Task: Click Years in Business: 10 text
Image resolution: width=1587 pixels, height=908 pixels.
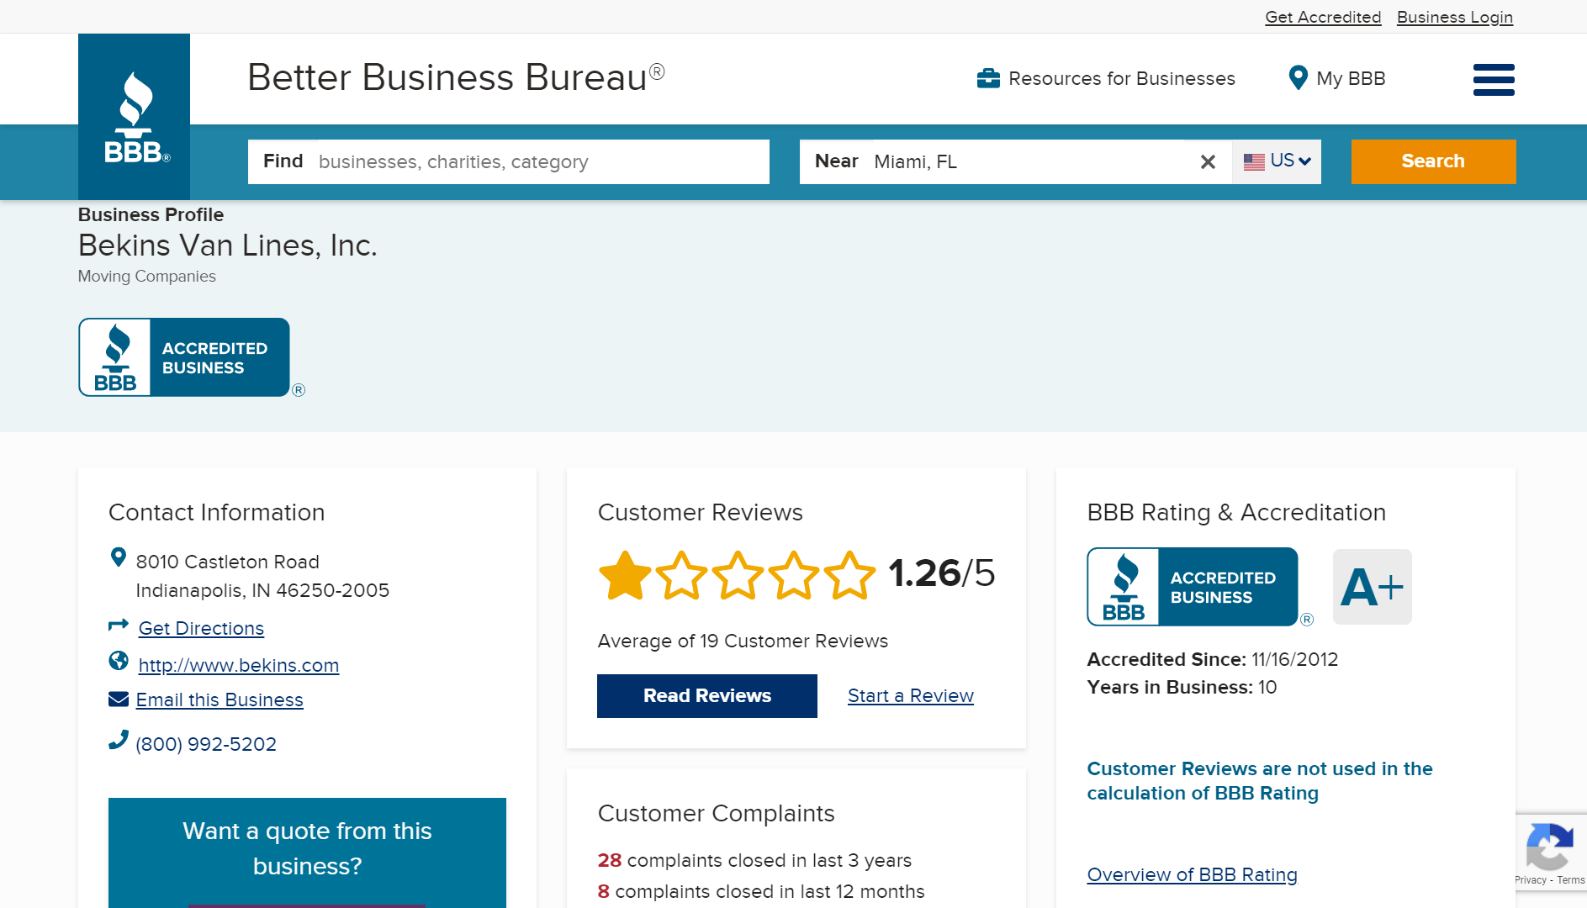Action: (1182, 688)
